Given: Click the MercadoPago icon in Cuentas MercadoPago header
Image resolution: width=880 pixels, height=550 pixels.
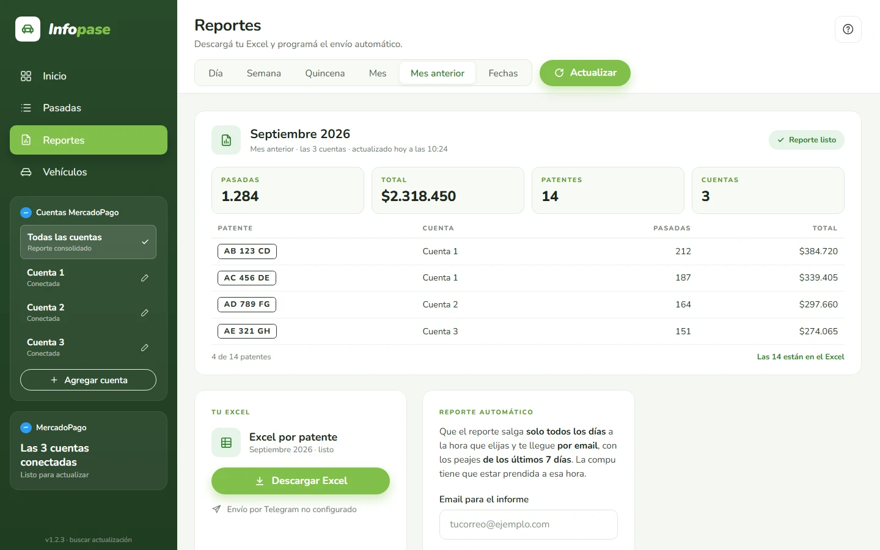Looking at the screenshot, I should pos(26,213).
